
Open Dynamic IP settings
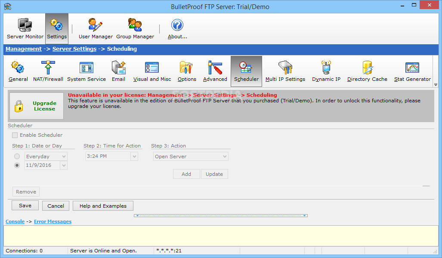[x=326, y=71]
